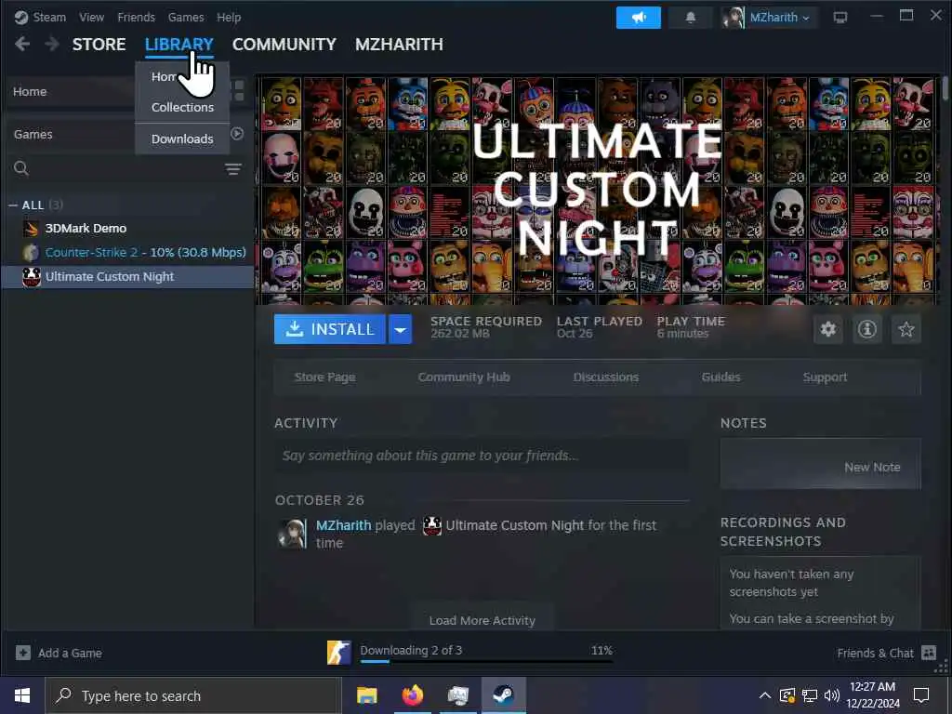Open the Discussions link
The width and height of the screenshot is (952, 714).
[606, 377]
